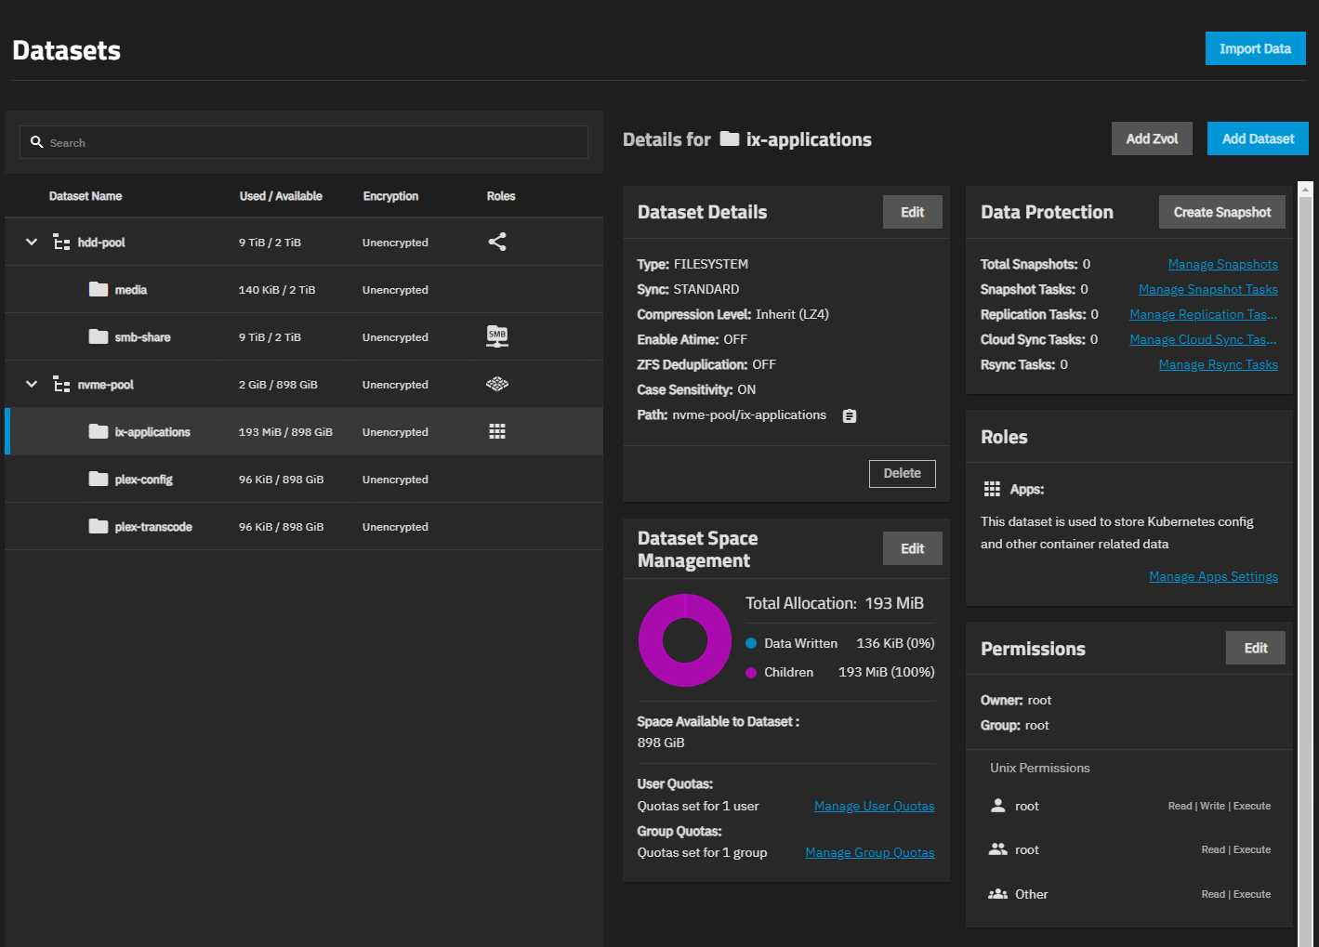Screen dimensions: 1319x947
Task: Open Manage Rsync Tasks link
Action: [1218, 364]
